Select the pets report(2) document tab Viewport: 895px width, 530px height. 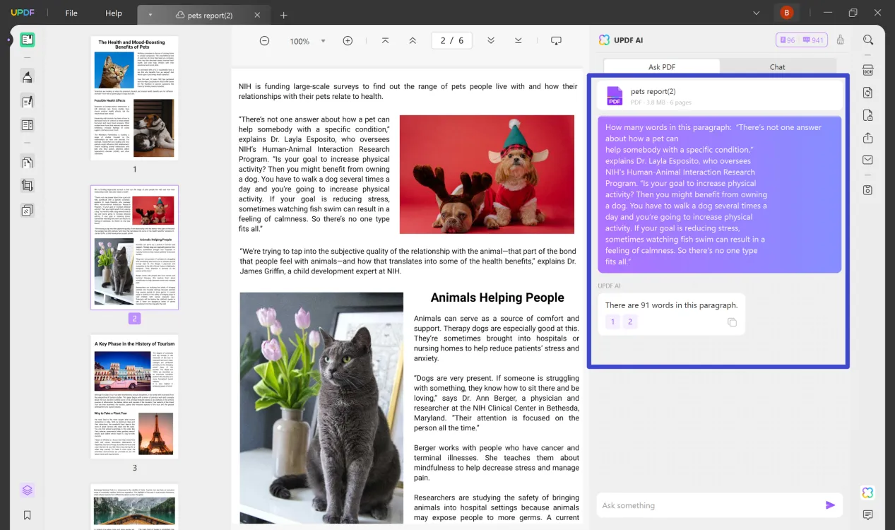pos(205,15)
